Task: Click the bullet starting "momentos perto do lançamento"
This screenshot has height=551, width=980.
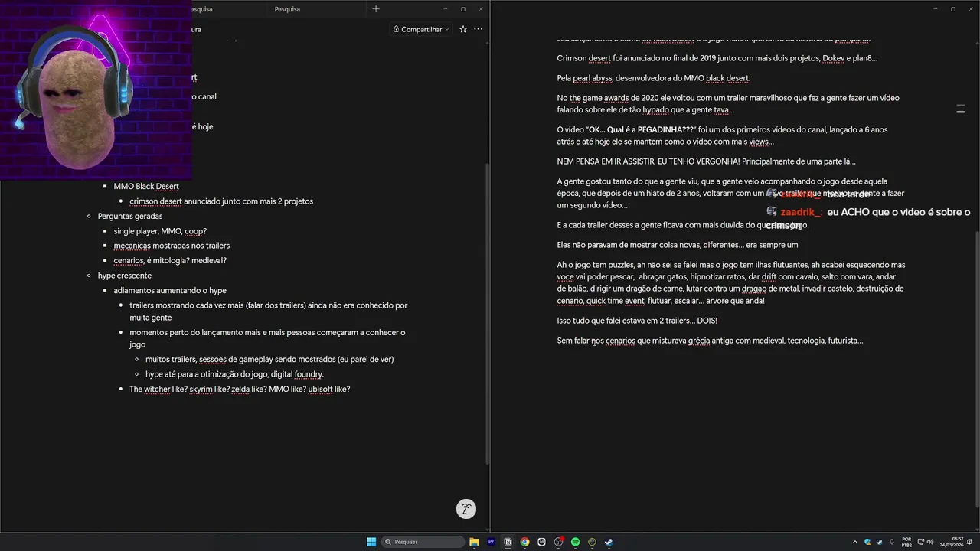Action: (x=267, y=338)
